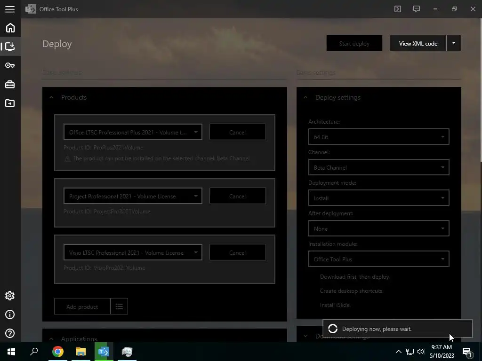The image size is (482, 361).
Task: Launch Google Chrome from taskbar
Action: (58, 352)
